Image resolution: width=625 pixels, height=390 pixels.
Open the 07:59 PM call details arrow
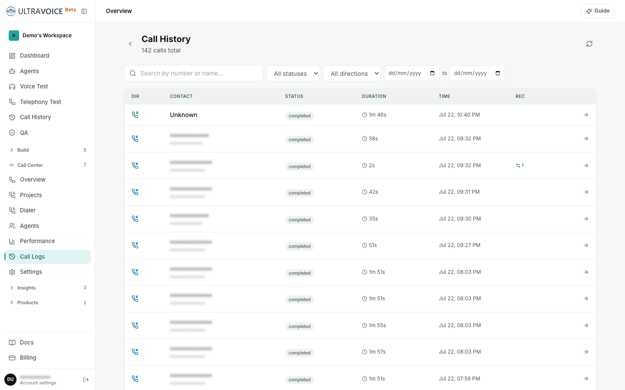pyautogui.click(x=586, y=379)
